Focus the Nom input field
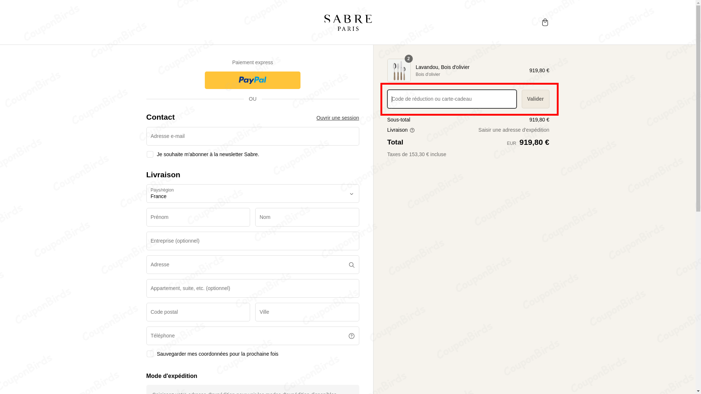Viewport: 701px width, 394px height. coord(307,217)
